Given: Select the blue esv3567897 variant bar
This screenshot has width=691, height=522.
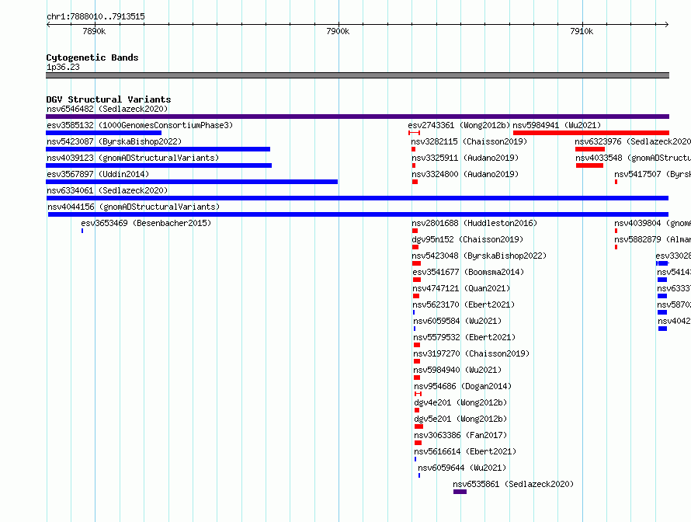Looking at the screenshot, I should (192, 182).
